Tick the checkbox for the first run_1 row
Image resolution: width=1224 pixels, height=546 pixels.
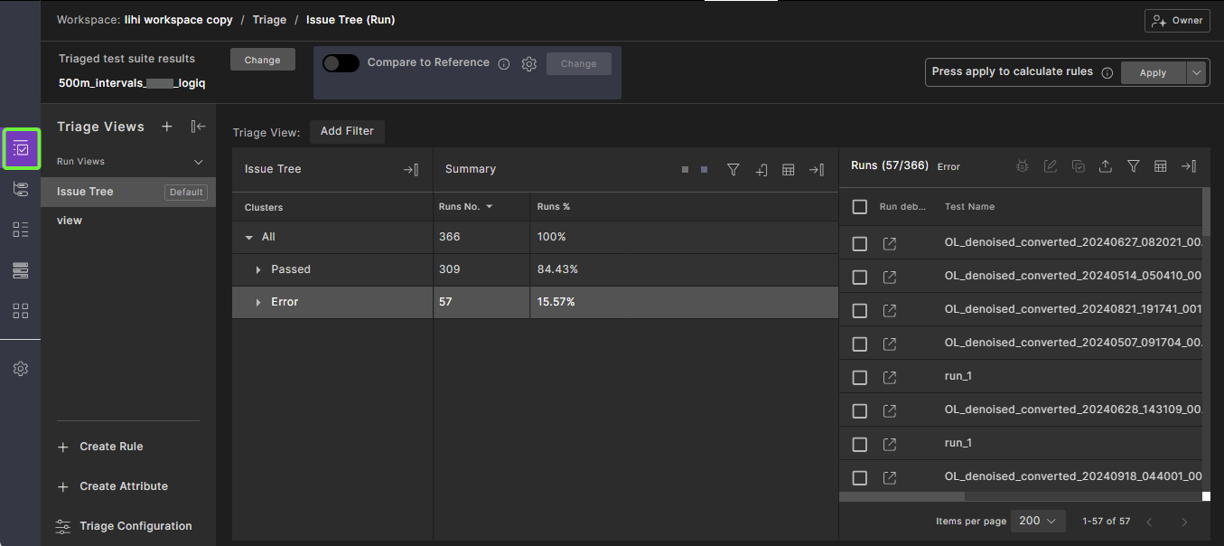pos(860,377)
